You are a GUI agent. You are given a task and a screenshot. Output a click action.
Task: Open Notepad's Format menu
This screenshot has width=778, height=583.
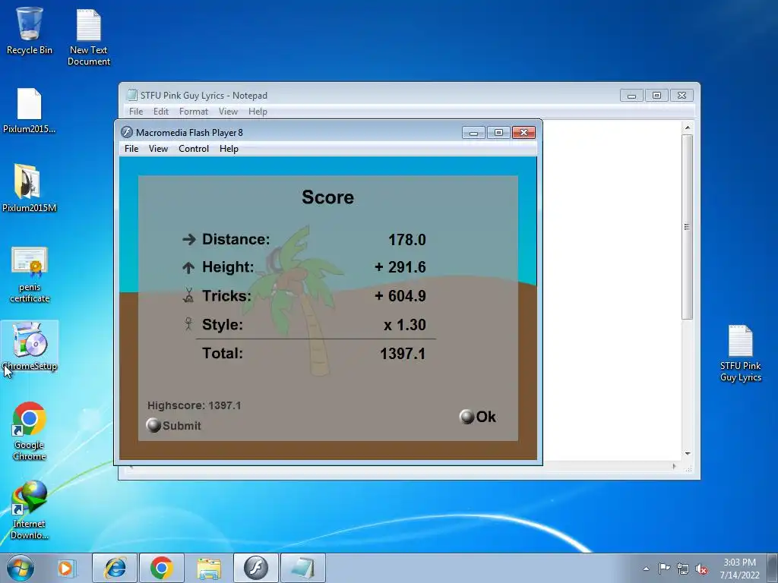(x=194, y=112)
